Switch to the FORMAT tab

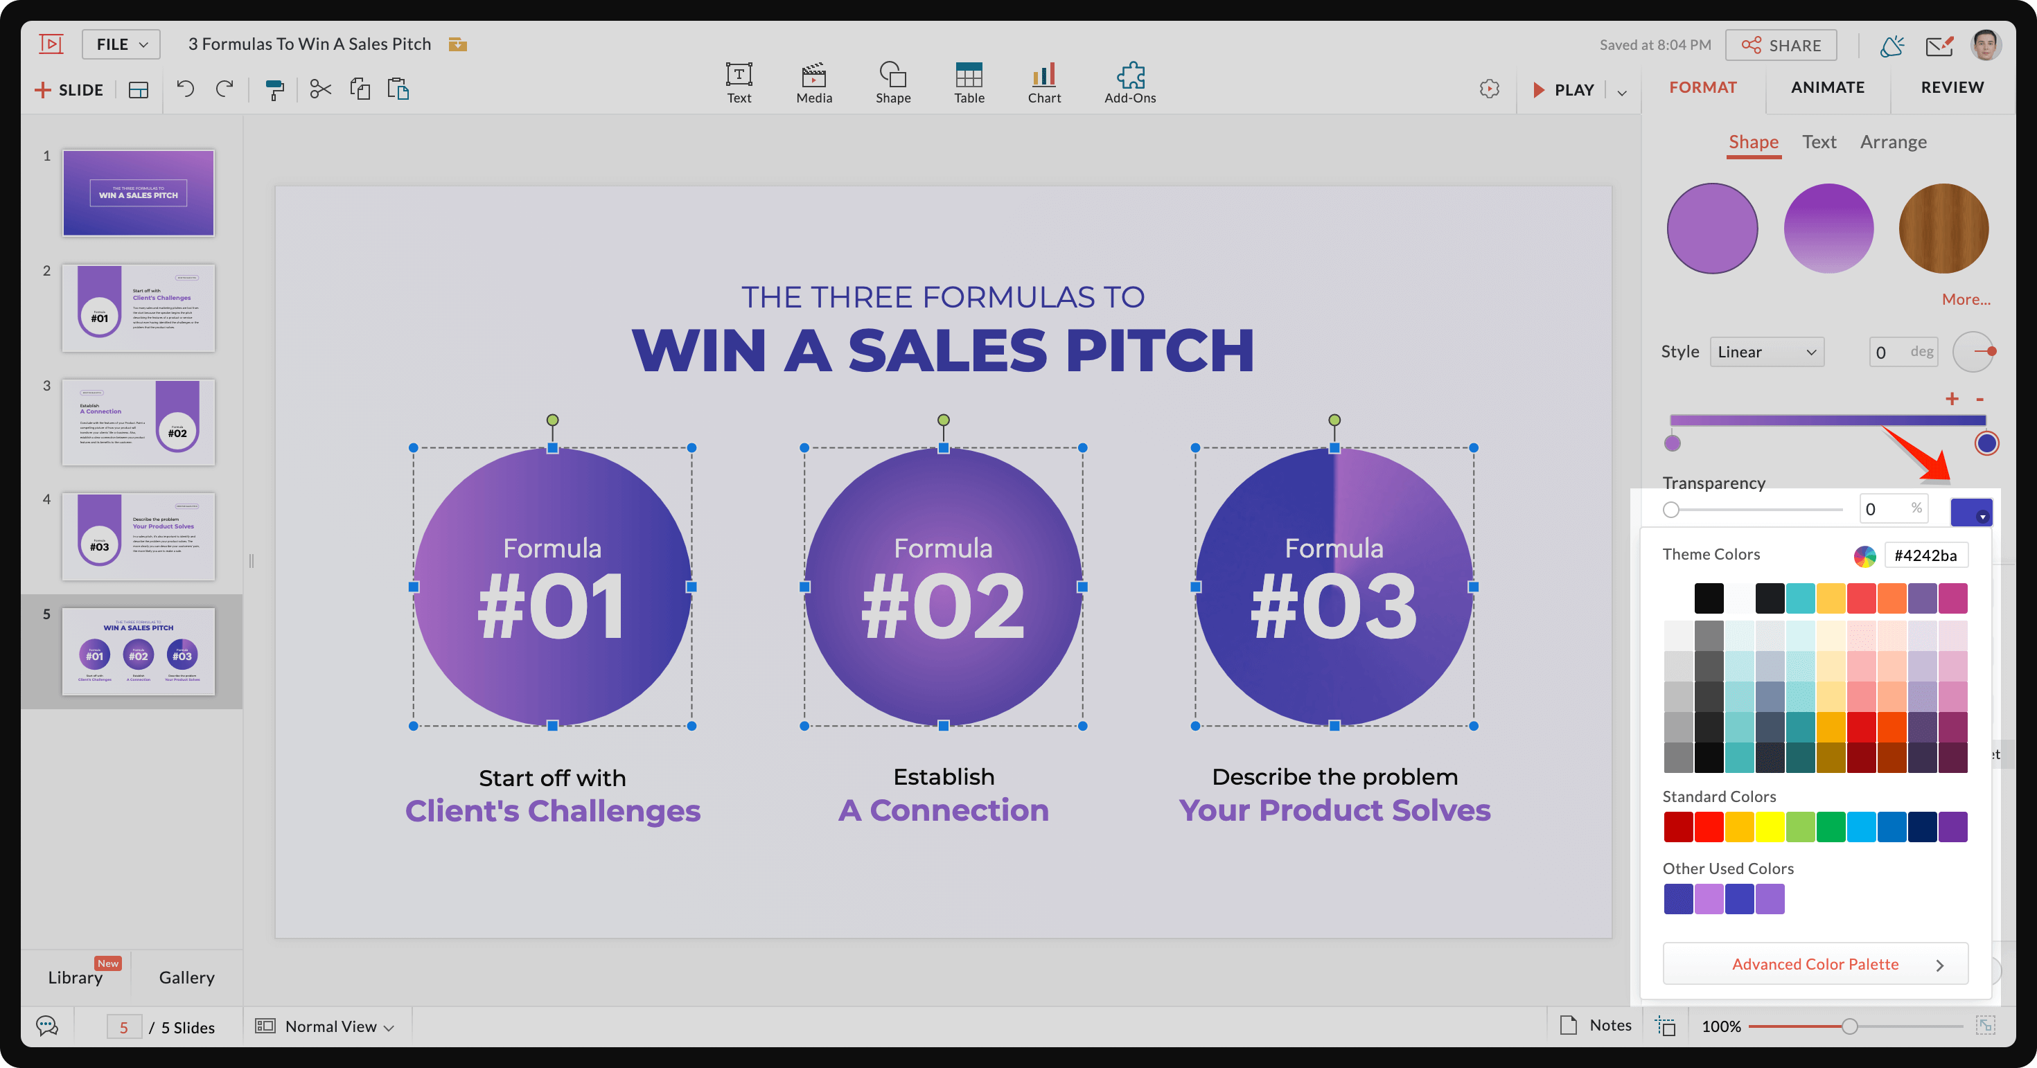click(1702, 87)
